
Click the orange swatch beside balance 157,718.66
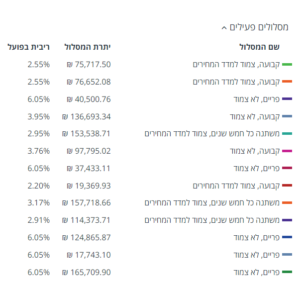[287, 203]
